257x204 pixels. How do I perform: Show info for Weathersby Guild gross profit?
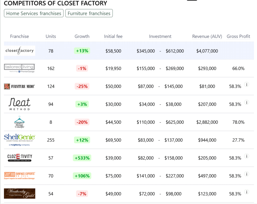pos(247,192)
